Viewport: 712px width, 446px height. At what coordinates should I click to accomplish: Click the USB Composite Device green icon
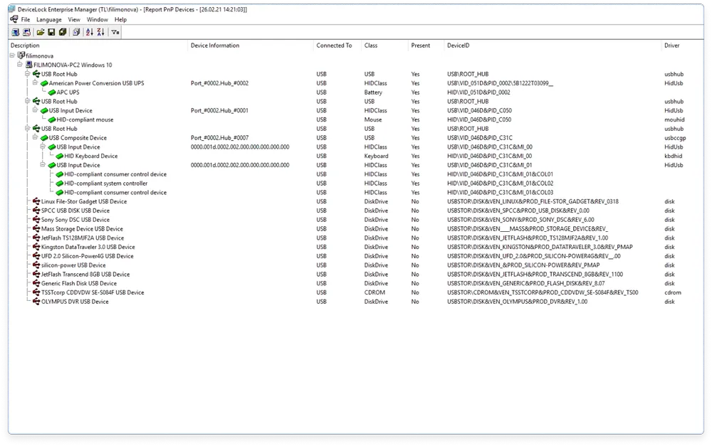44,138
